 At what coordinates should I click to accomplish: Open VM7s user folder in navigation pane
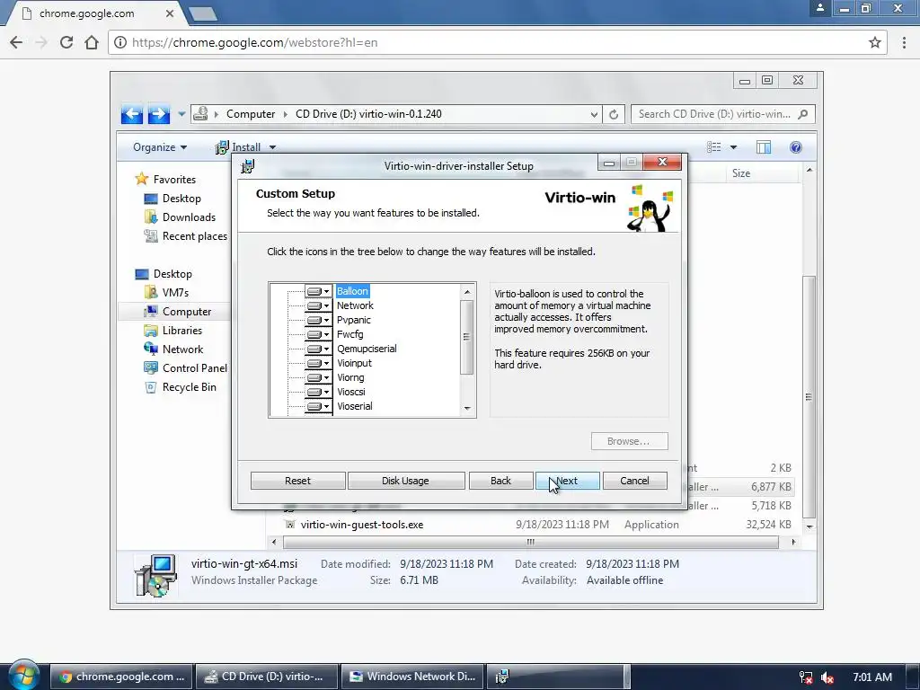167,292
